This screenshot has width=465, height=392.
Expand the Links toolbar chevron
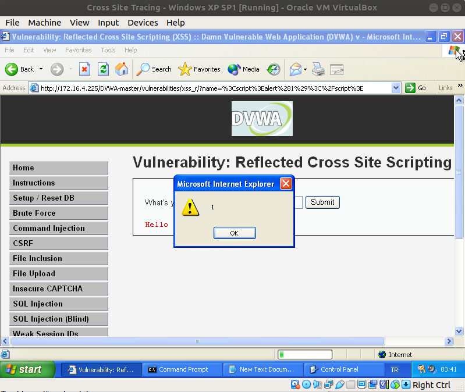tap(460, 85)
